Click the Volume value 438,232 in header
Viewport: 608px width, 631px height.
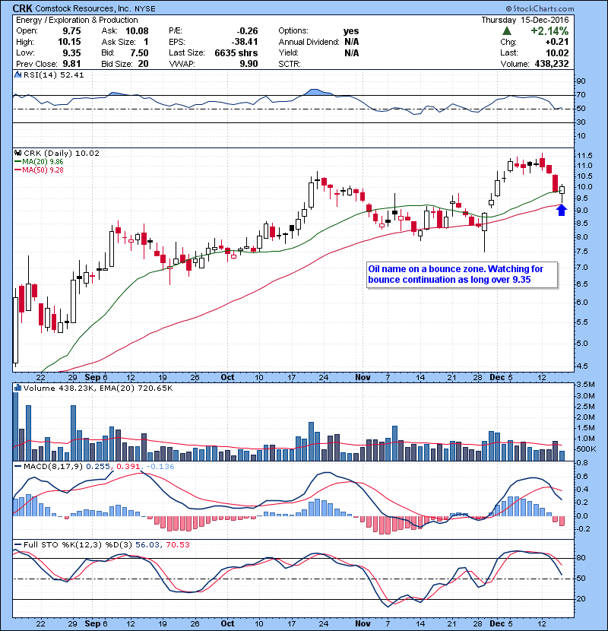[x=552, y=64]
